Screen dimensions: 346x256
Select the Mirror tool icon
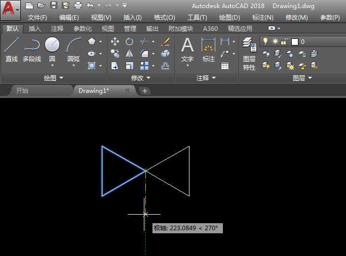pyautogui.click(x=130, y=54)
